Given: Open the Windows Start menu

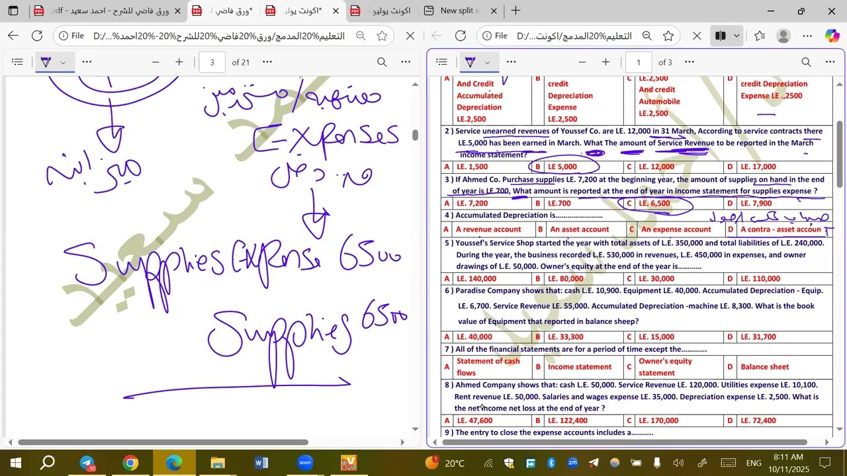Looking at the screenshot, I should [16, 463].
